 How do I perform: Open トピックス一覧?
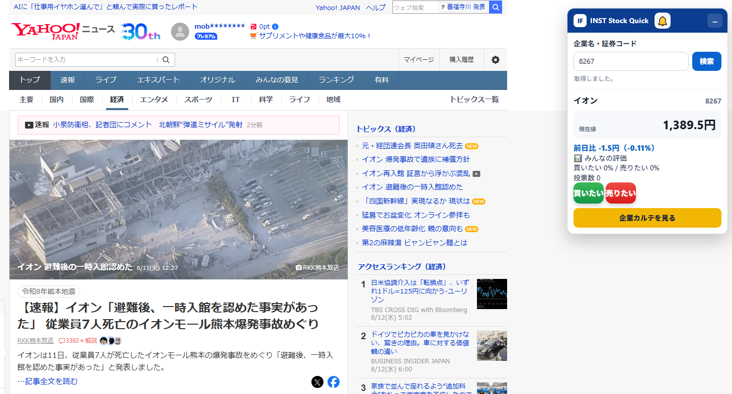click(474, 100)
